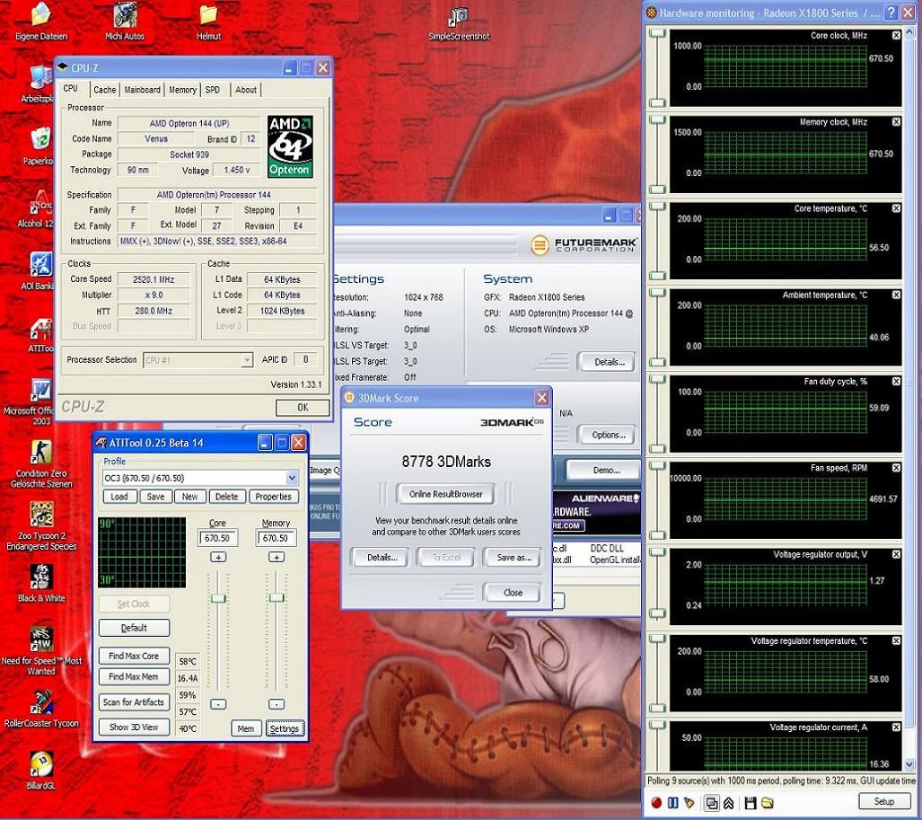Click the plus stepper under Memory in ATITool

pyautogui.click(x=277, y=557)
